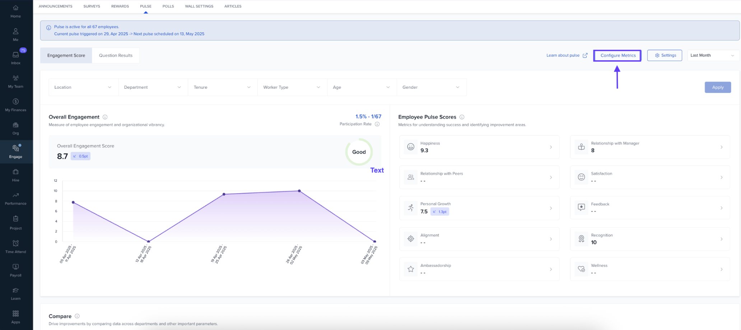
Task: Click the Apps grid icon
Action: [x=16, y=314]
